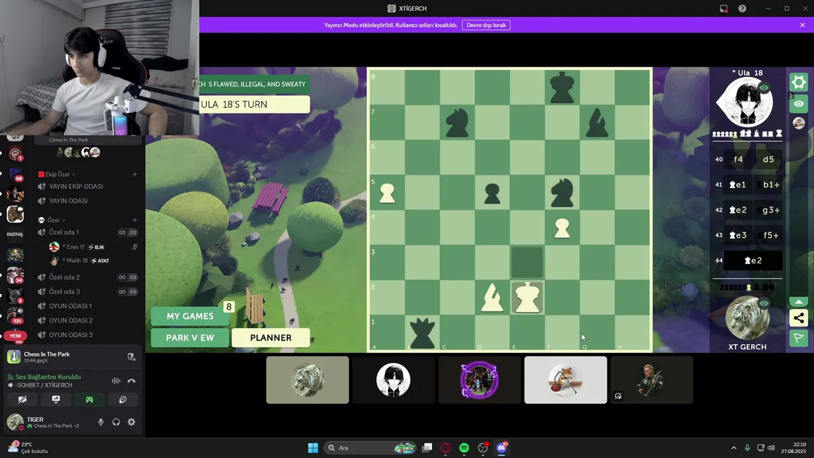The height and width of the screenshot is (458, 814).
Task: Mute the Discord microphone
Action: pos(100,422)
